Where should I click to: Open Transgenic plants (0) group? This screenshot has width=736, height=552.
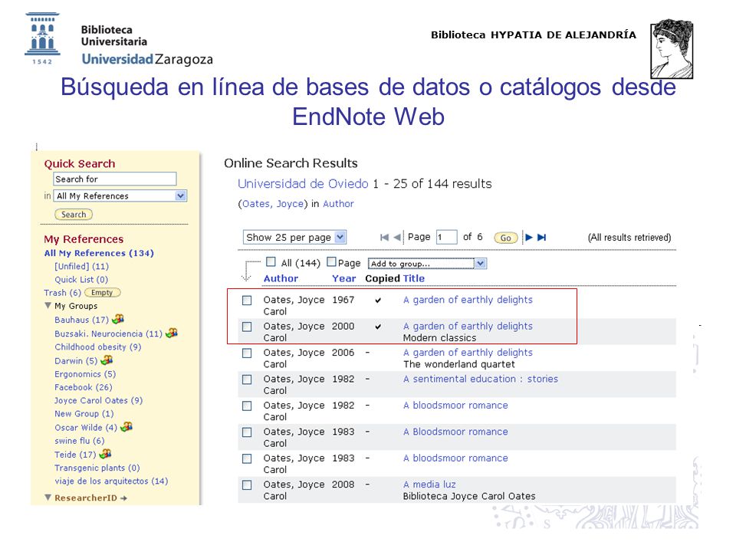point(97,468)
